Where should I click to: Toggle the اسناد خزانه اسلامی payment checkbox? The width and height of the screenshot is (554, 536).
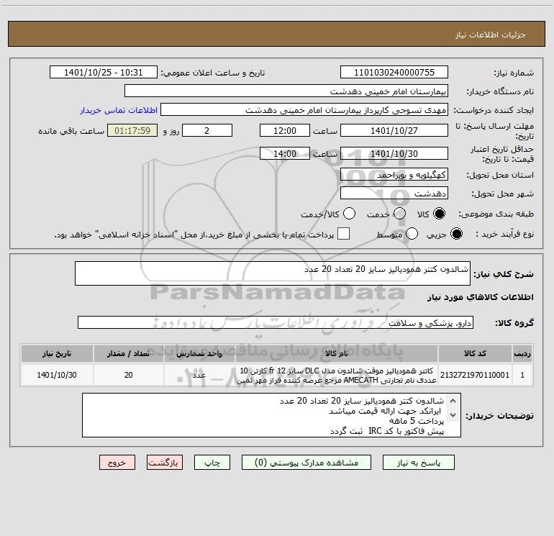click(343, 234)
